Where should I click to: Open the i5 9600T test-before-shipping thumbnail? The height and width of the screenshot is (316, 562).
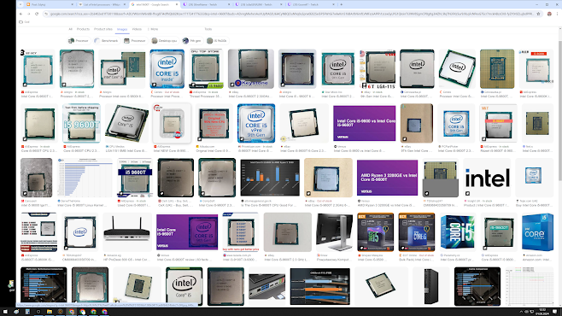pyautogui.click(x=81, y=123)
